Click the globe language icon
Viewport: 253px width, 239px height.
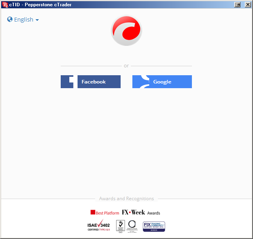pos(10,19)
